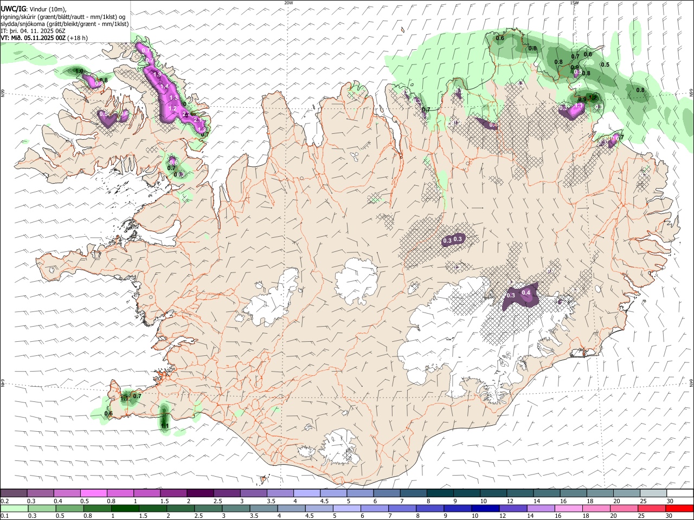Click the white snow swatch above 30

coord(679,493)
